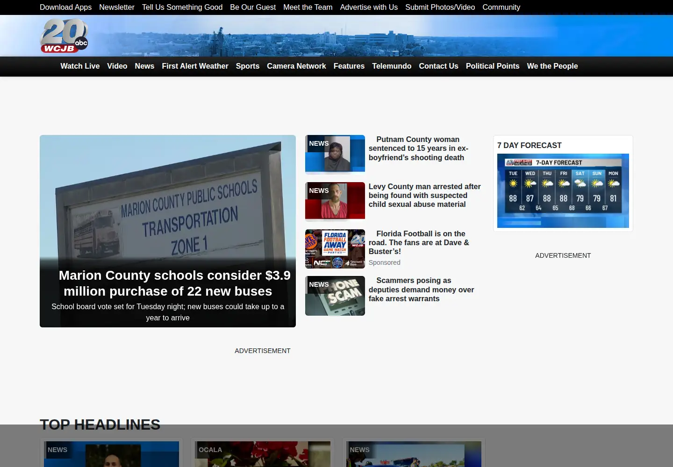Click the Putnam County woman mugshot thumbnail
Screen dimensions: 673x467
[x=335, y=155]
